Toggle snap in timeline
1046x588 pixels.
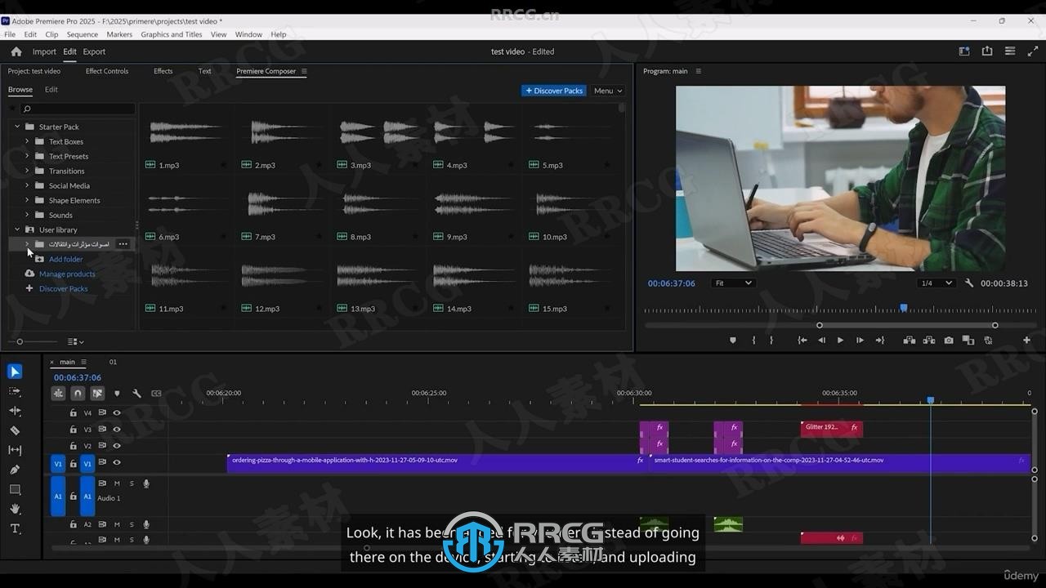(x=78, y=393)
